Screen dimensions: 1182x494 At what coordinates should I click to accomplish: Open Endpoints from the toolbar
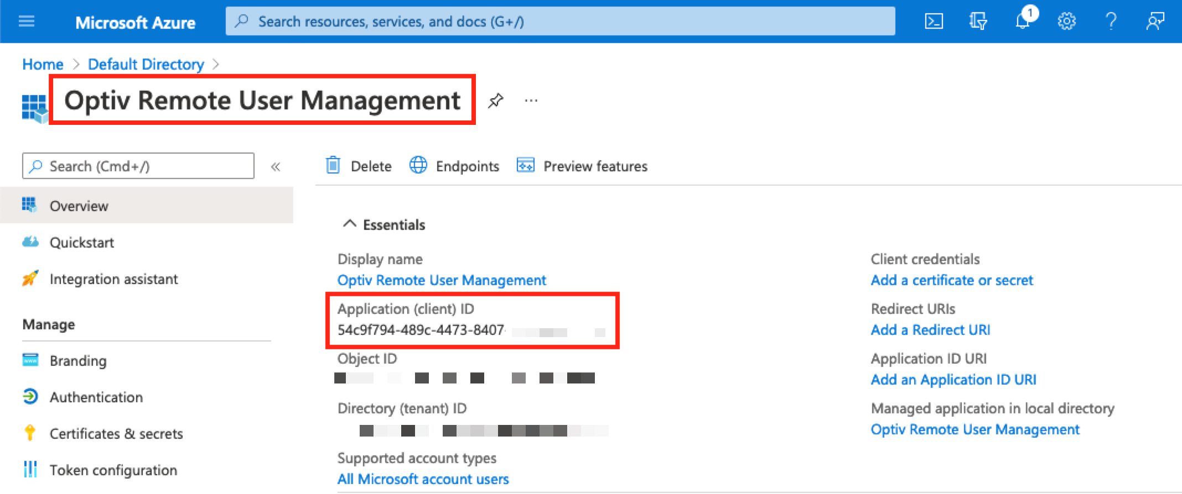(x=454, y=166)
